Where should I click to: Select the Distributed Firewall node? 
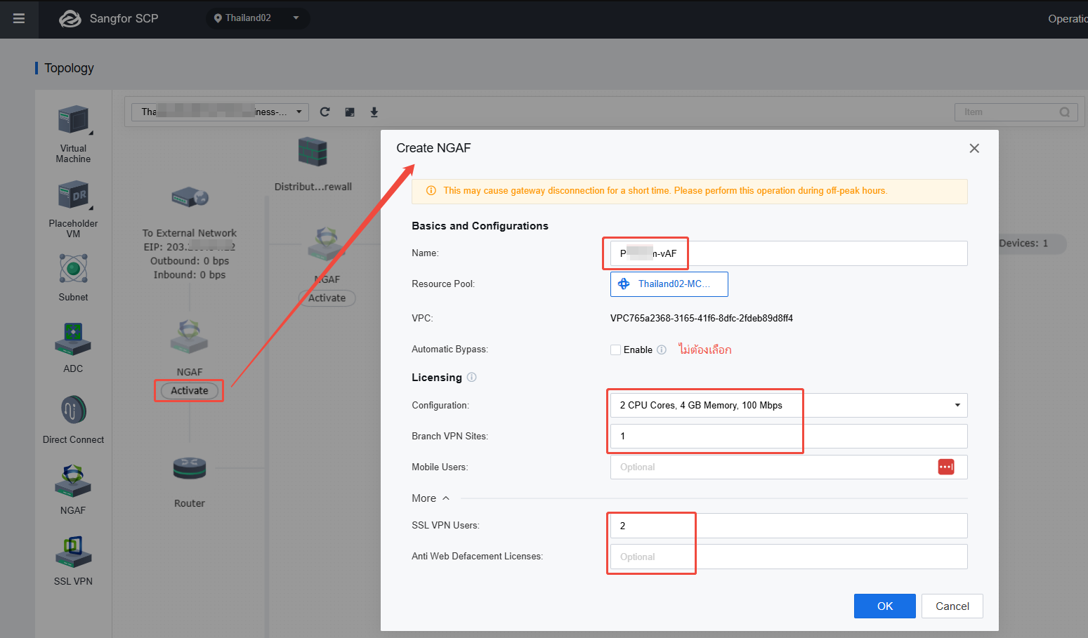click(x=313, y=152)
